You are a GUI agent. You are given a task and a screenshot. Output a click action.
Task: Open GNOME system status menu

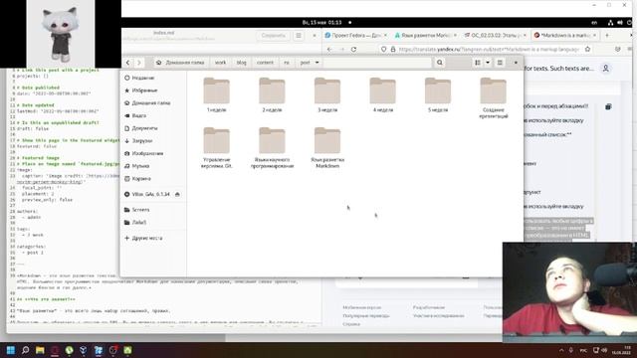coord(619,23)
